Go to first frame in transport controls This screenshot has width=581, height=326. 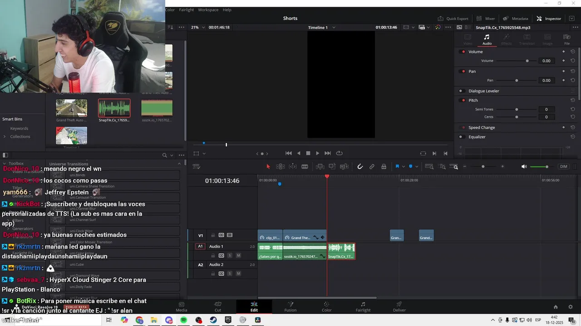[289, 153]
